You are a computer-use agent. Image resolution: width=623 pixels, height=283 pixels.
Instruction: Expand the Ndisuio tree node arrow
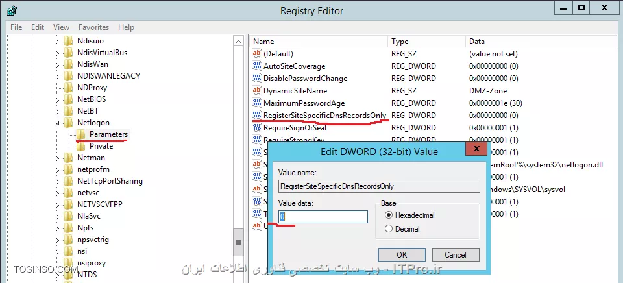pyautogui.click(x=57, y=42)
